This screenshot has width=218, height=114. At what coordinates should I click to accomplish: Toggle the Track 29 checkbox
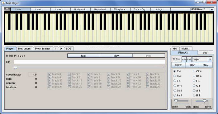tap(148, 87)
